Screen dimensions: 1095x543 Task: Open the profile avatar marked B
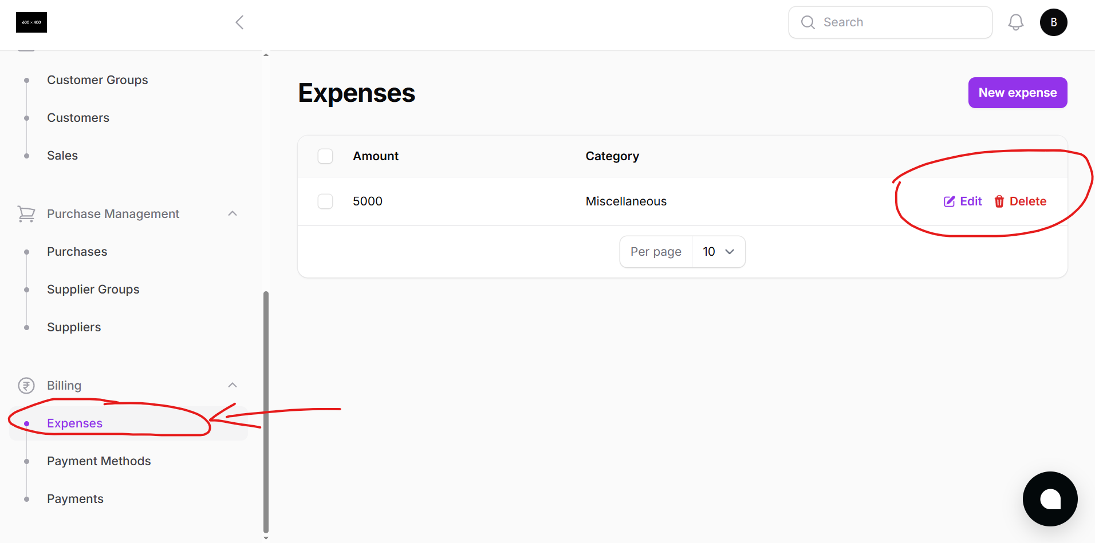1053,22
